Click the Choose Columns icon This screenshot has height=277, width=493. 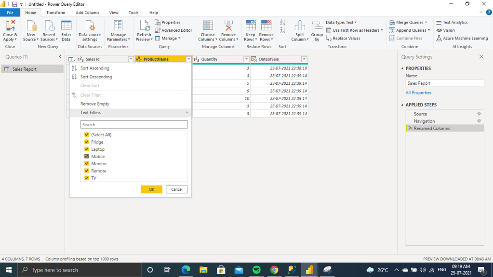pyautogui.click(x=208, y=26)
